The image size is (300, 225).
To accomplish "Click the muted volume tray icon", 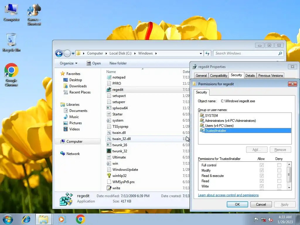I will [270, 220].
